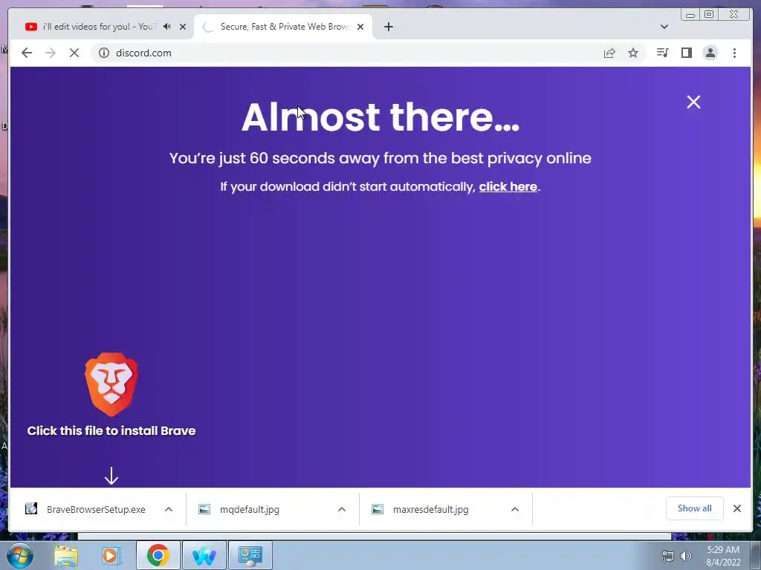Expand options for maxresdefault.jpg
The height and width of the screenshot is (570, 761).
(x=515, y=509)
